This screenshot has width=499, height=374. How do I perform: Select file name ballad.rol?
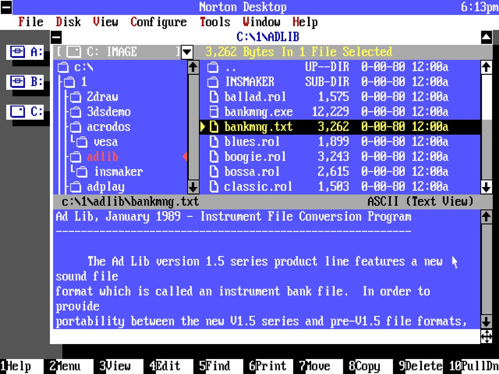point(255,97)
